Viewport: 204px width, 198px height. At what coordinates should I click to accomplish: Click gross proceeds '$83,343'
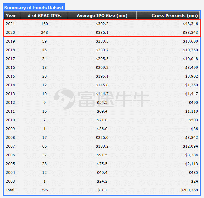pyautogui.click(x=190, y=33)
